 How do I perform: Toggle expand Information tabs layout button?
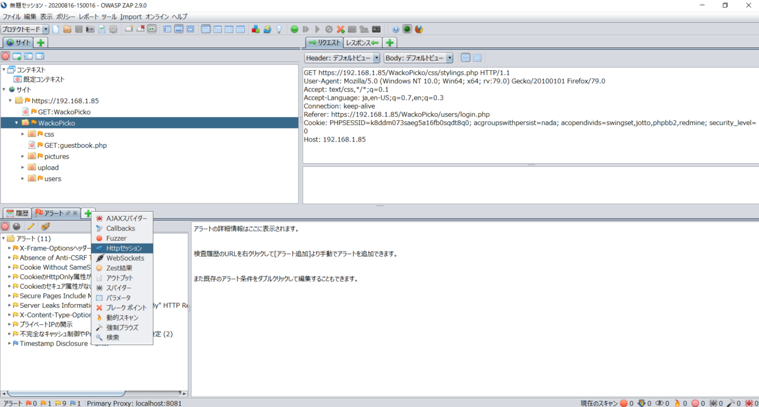pyautogui.click(x=179, y=29)
